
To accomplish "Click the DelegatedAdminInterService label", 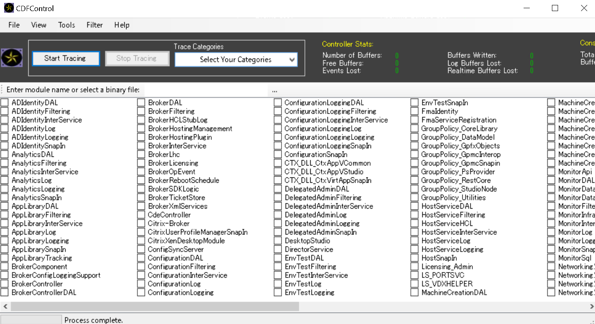I will tap(329, 206).
